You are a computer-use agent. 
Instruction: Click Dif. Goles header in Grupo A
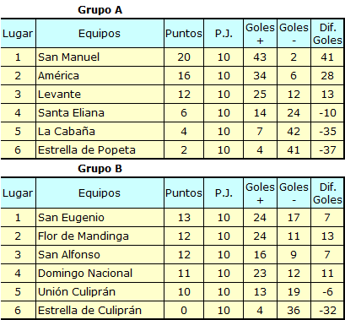pyautogui.click(x=327, y=34)
